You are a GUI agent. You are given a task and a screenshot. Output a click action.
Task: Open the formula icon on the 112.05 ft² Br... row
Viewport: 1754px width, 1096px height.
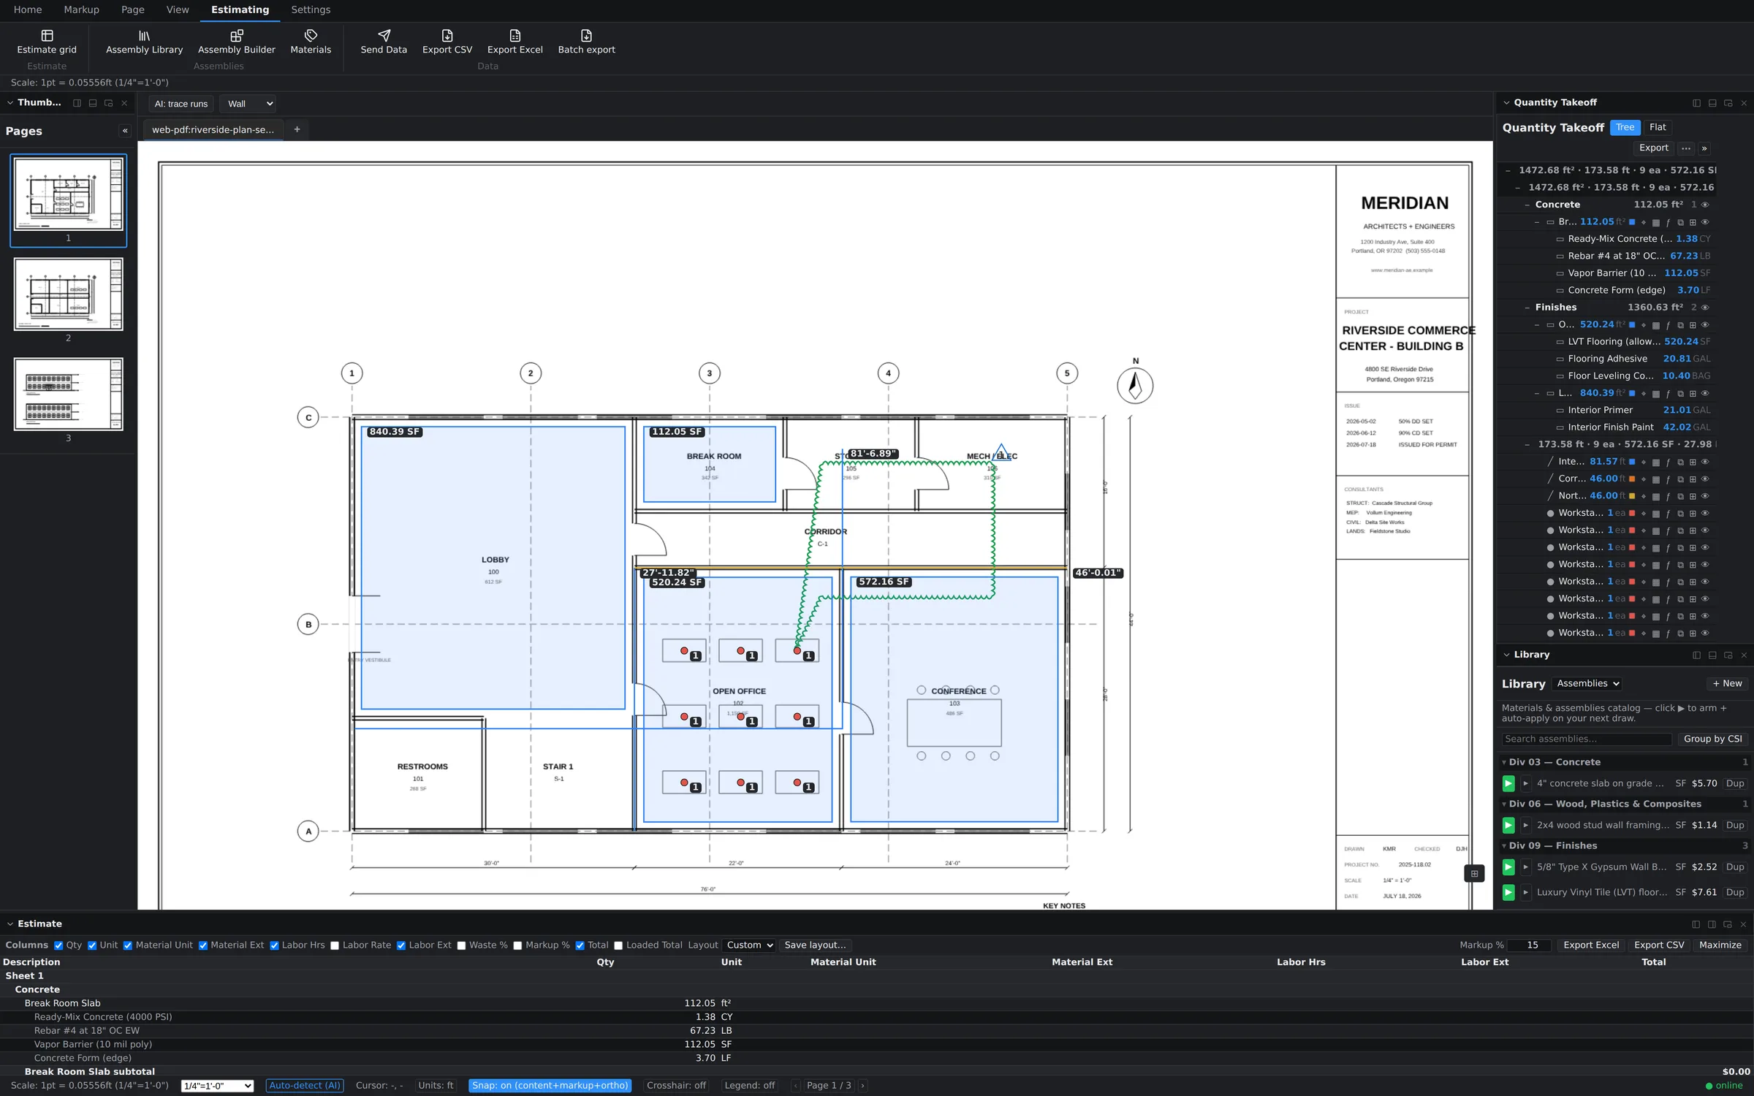click(x=1668, y=222)
